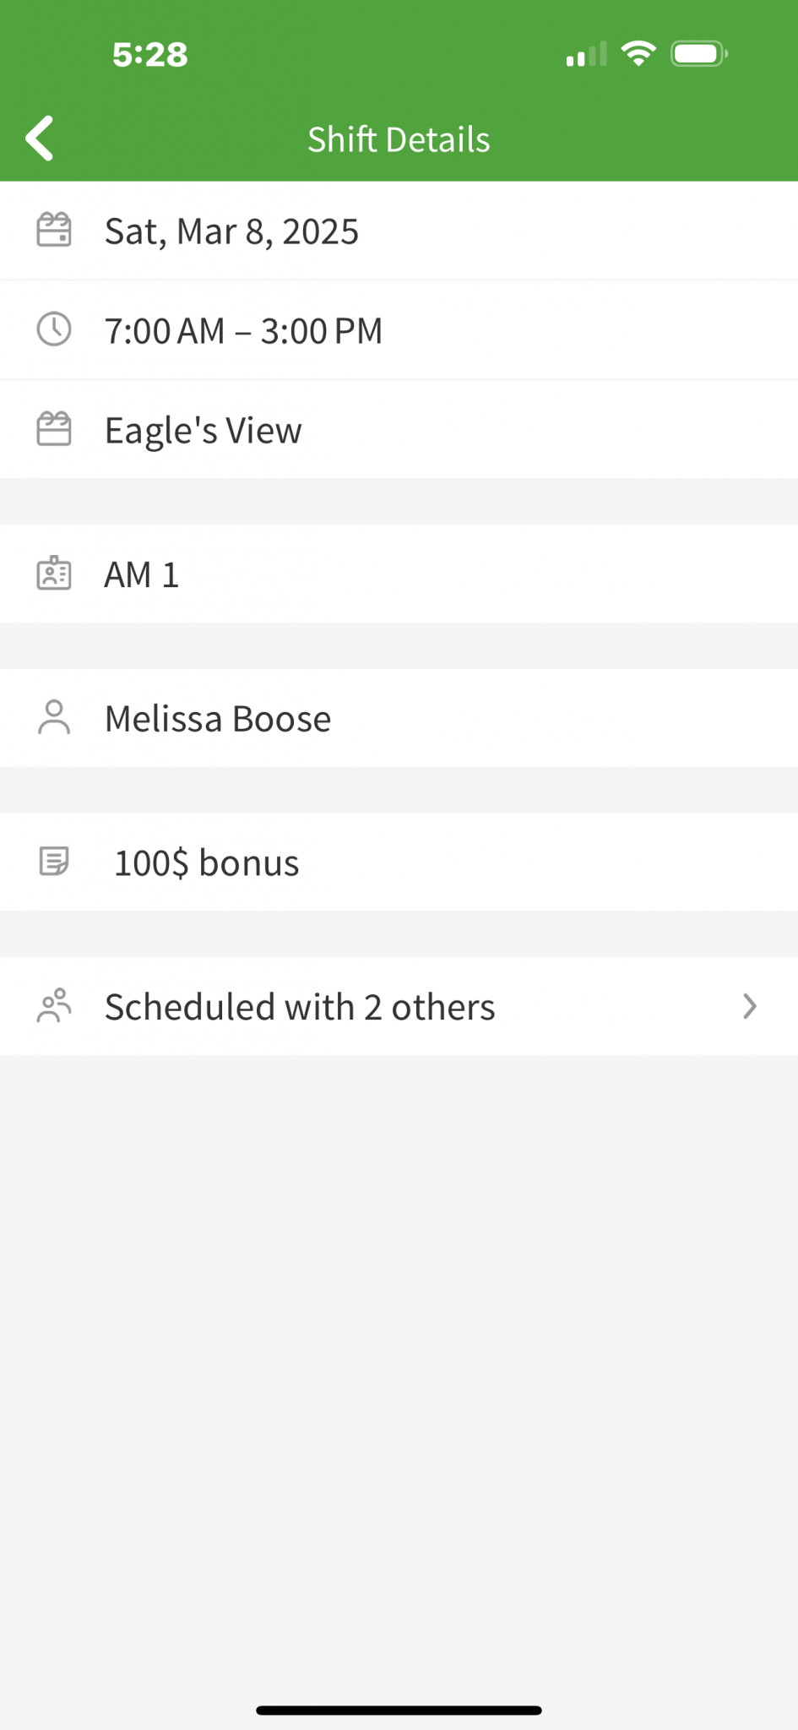This screenshot has width=798, height=1730.
Task: Tap the location icon beside Eagle's View
Action: coord(54,429)
